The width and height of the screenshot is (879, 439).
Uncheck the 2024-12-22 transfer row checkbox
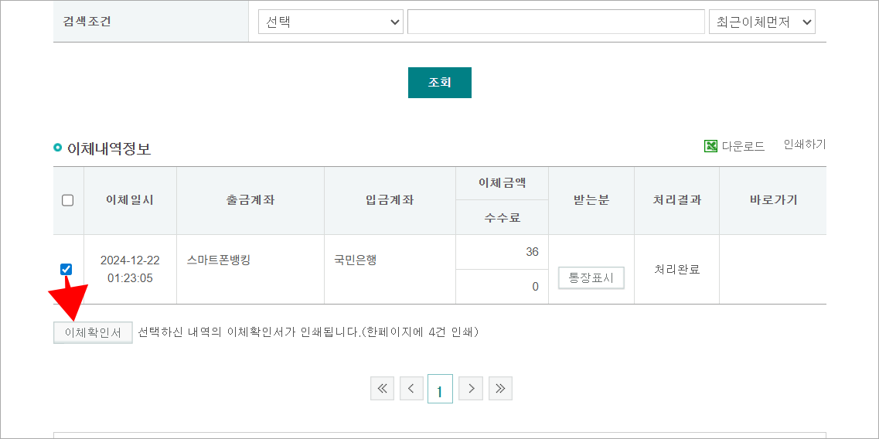click(66, 269)
